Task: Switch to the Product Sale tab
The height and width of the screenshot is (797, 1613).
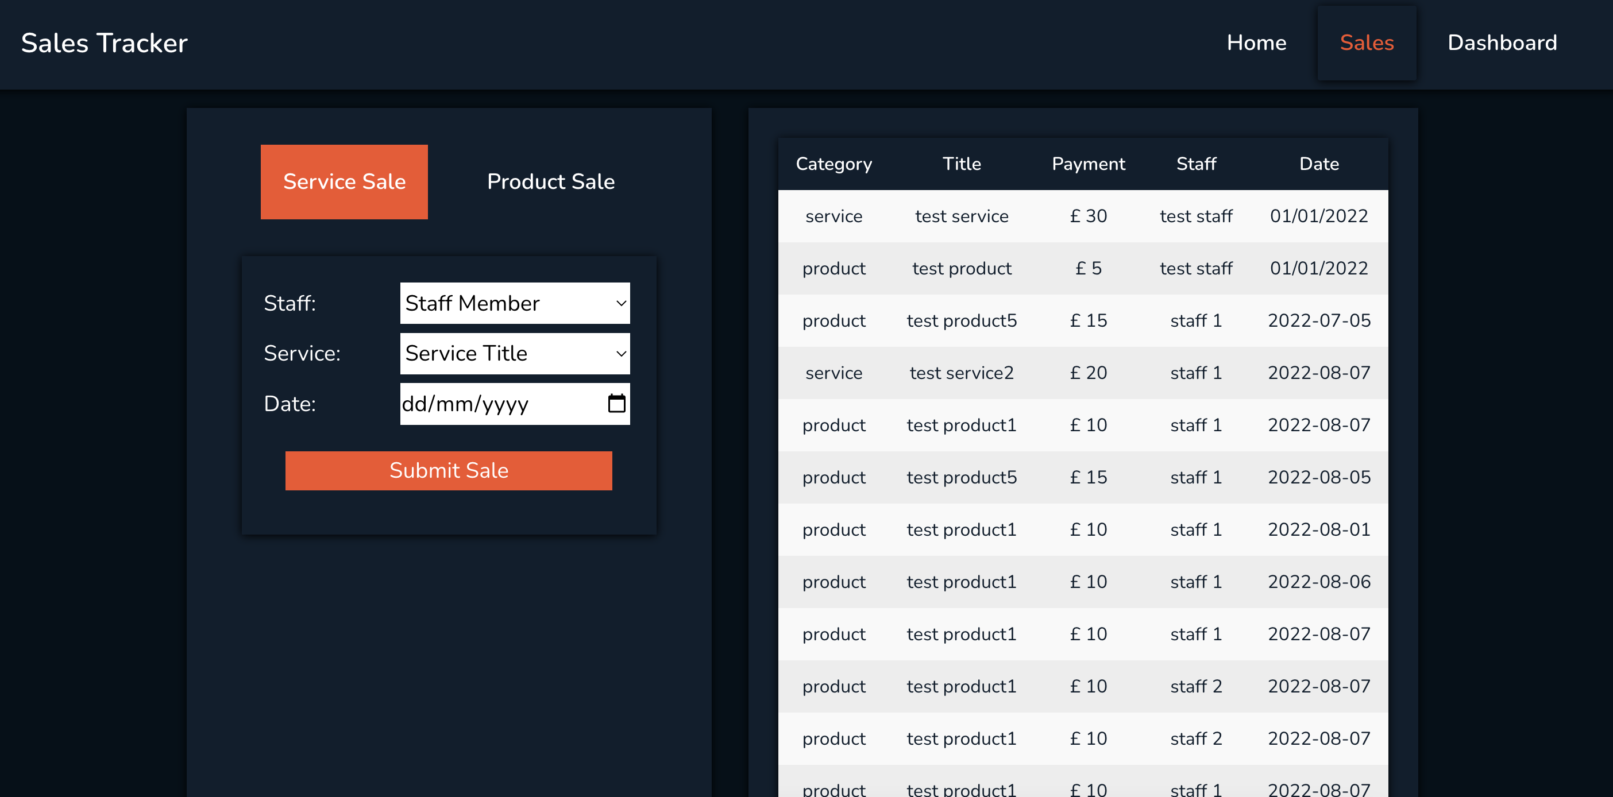Action: 550,181
